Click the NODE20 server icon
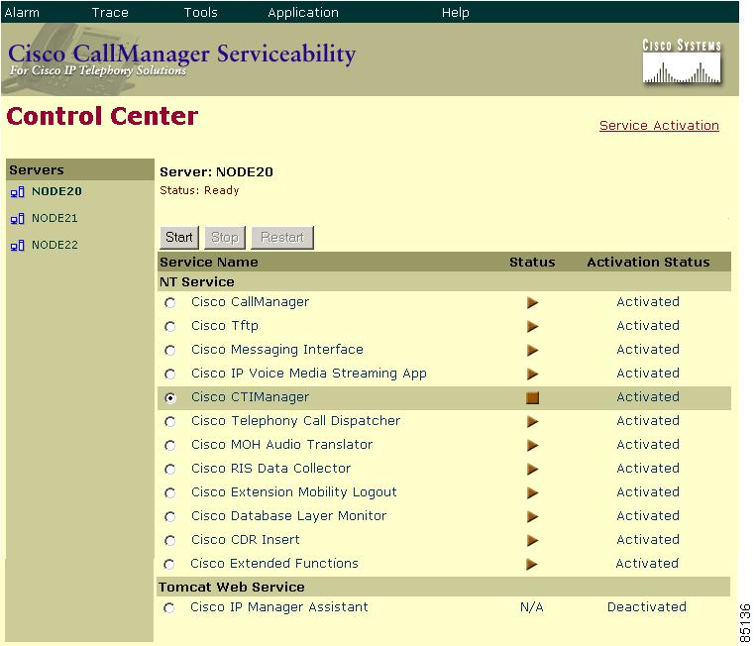 [x=17, y=192]
